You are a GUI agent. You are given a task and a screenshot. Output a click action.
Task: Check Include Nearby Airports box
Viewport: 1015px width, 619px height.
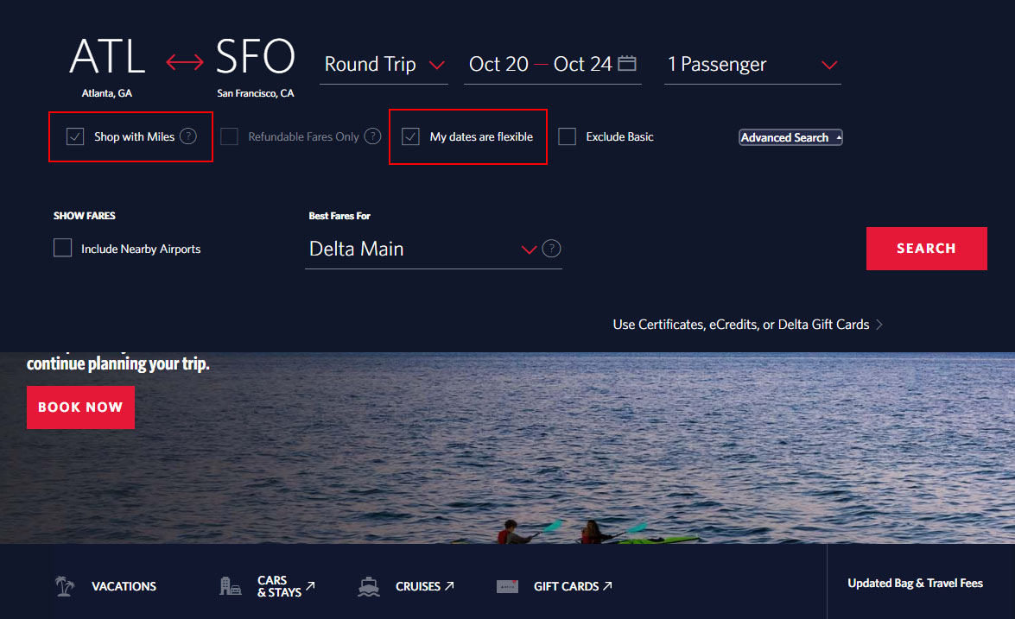click(63, 249)
